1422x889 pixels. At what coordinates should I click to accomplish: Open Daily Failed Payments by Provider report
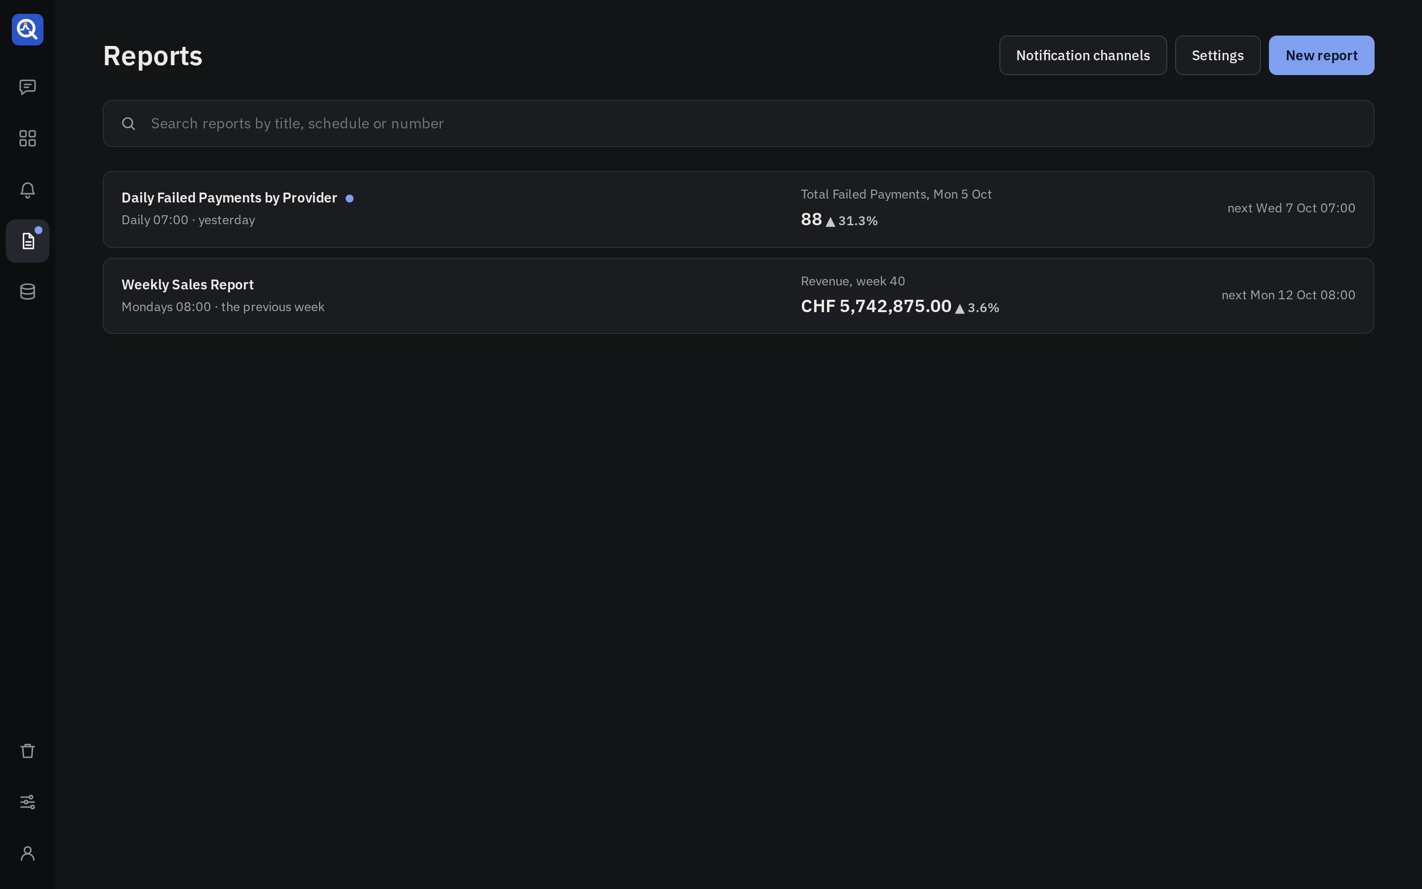[x=738, y=209]
